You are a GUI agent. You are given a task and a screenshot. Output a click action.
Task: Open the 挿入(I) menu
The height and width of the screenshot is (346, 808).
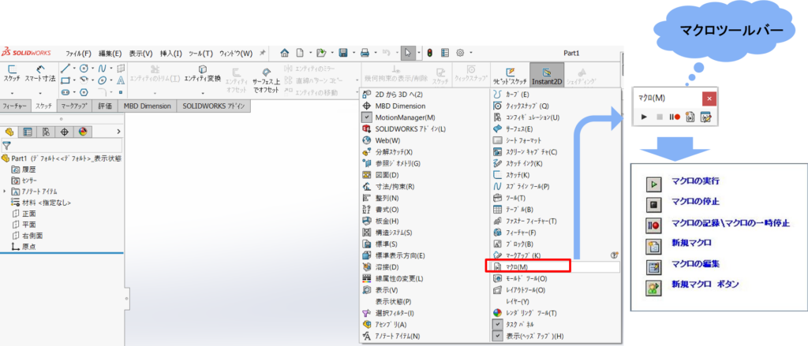coord(171,53)
